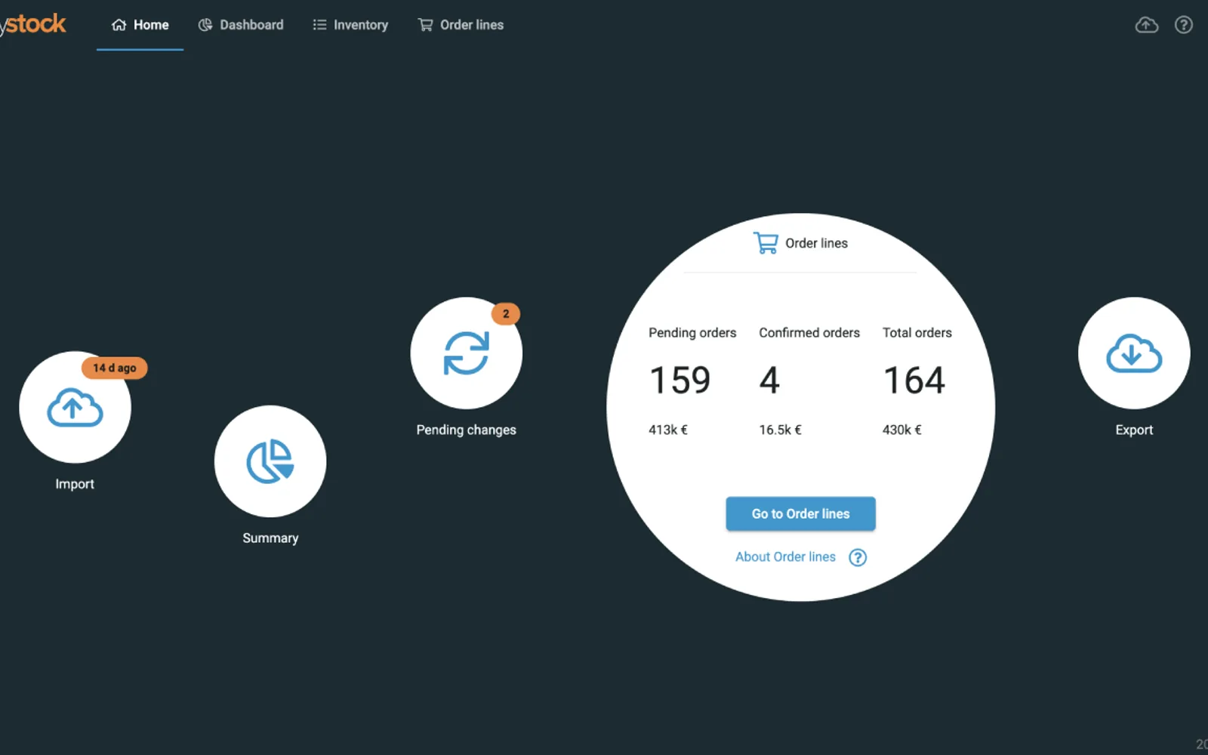Select the pending orders count 159
Image resolution: width=1208 pixels, height=755 pixels.
pyautogui.click(x=680, y=380)
